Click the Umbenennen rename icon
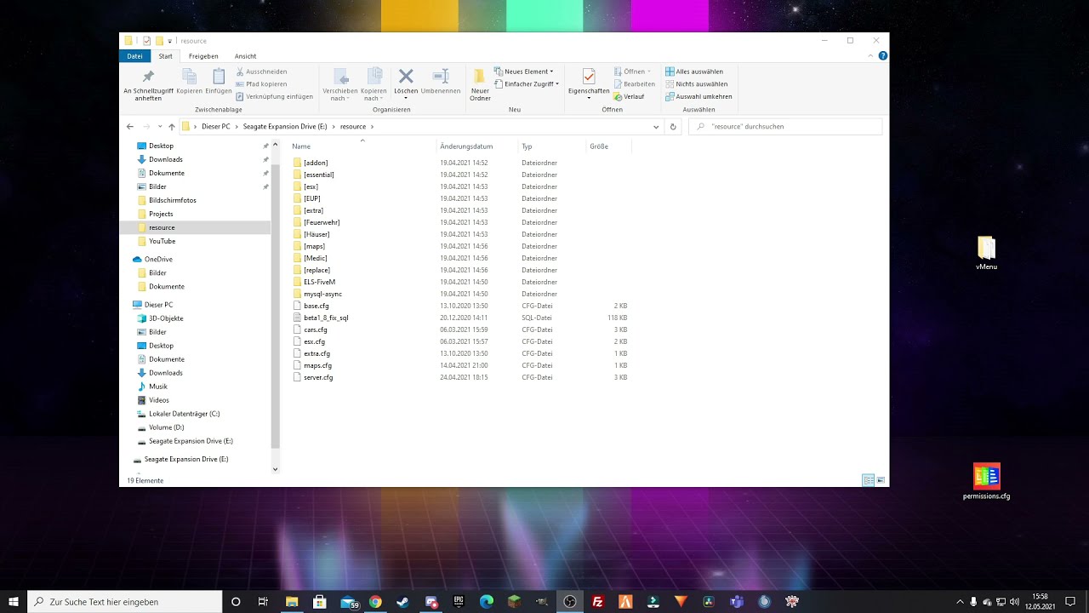 441,77
